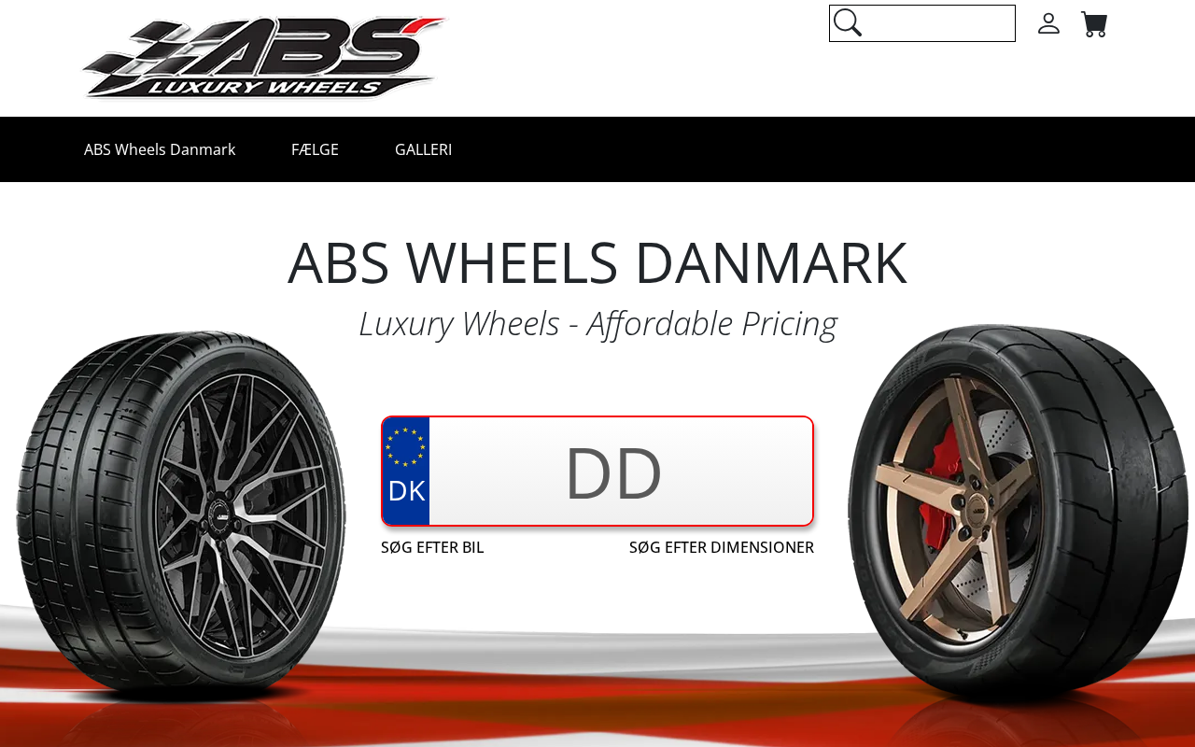Open the user account icon

pos(1048,23)
